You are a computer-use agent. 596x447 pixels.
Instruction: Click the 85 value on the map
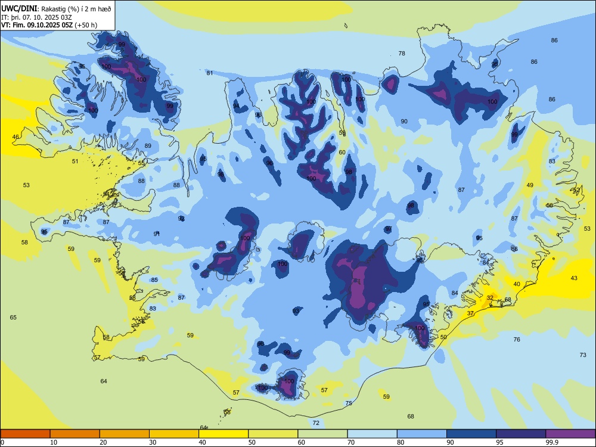click(x=154, y=280)
